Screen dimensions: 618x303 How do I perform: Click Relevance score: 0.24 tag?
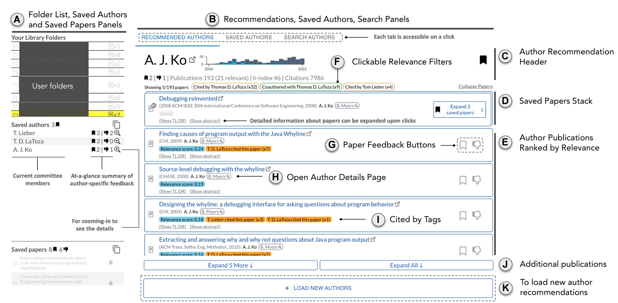tap(182, 149)
